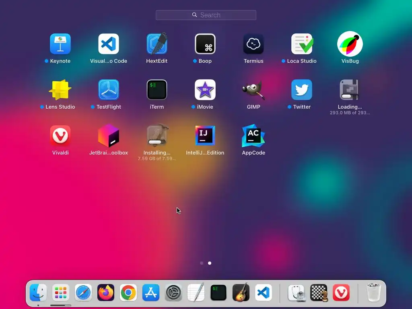Switch to the first Launchpad page dot
This screenshot has height=309, width=412.
[x=202, y=263]
